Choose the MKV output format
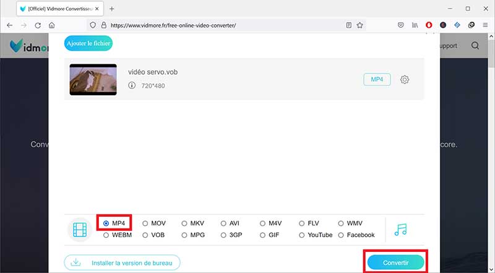 184,223
